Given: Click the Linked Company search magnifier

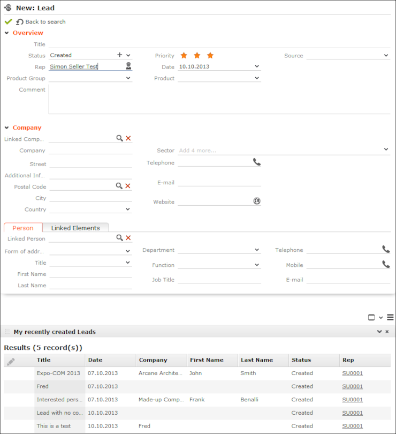Looking at the screenshot, I should [119, 138].
